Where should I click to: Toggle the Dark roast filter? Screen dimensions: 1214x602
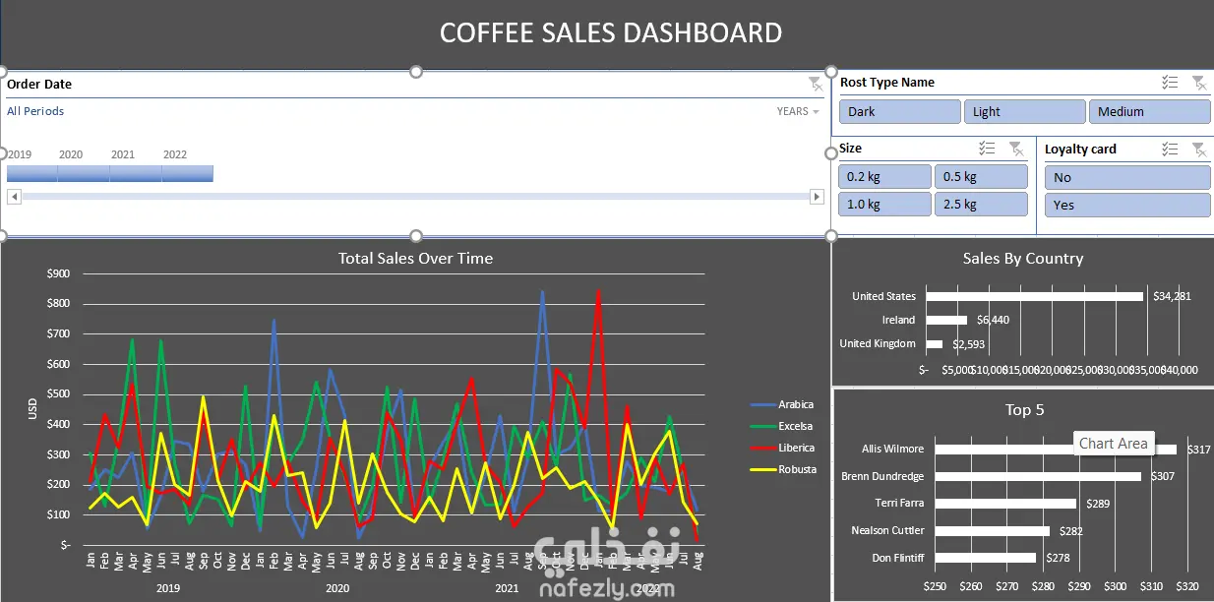click(x=899, y=111)
